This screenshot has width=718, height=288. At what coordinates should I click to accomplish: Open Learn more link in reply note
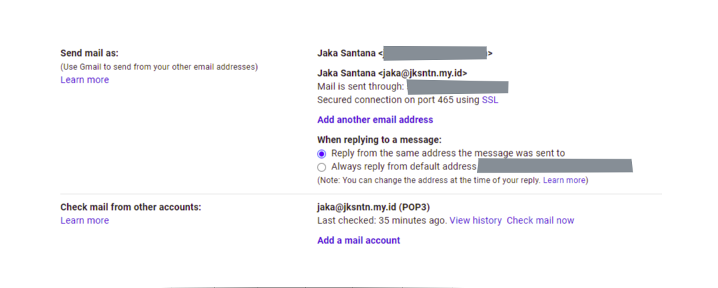click(564, 181)
